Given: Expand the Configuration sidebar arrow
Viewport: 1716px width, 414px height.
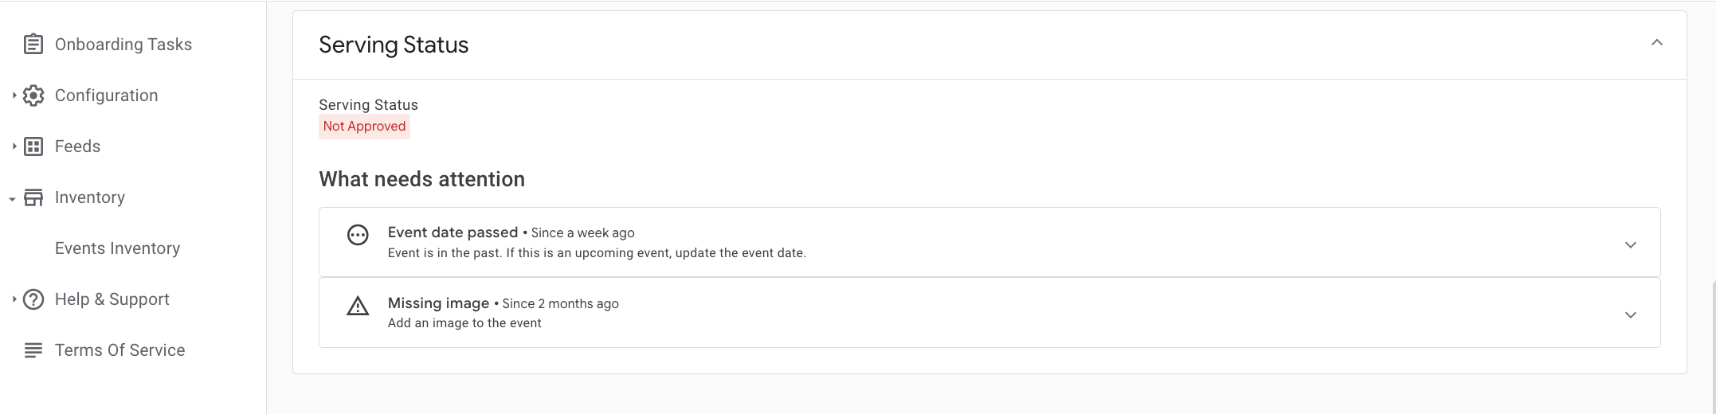Looking at the screenshot, I should [14, 96].
